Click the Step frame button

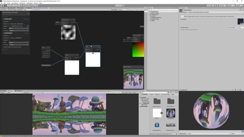[x=123, y=5]
